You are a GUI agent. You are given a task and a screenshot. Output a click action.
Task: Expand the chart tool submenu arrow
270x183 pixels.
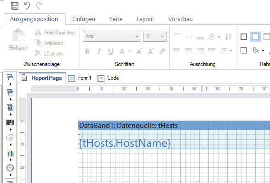tap(11, 160)
